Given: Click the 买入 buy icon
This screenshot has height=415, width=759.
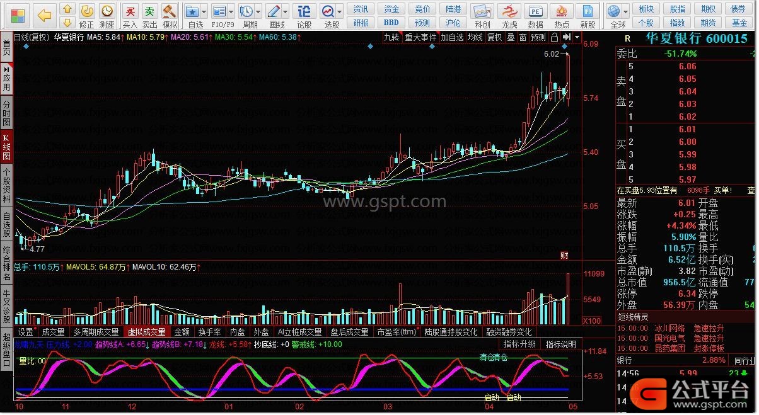Looking at the screenshot, I should pyautogui.click(x=130, y=16).
